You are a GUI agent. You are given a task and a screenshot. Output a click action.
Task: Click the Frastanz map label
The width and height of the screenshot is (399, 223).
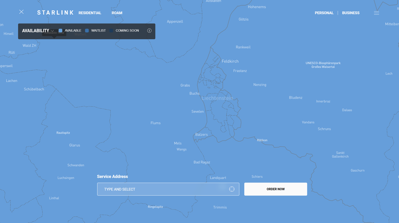(240, 71)
